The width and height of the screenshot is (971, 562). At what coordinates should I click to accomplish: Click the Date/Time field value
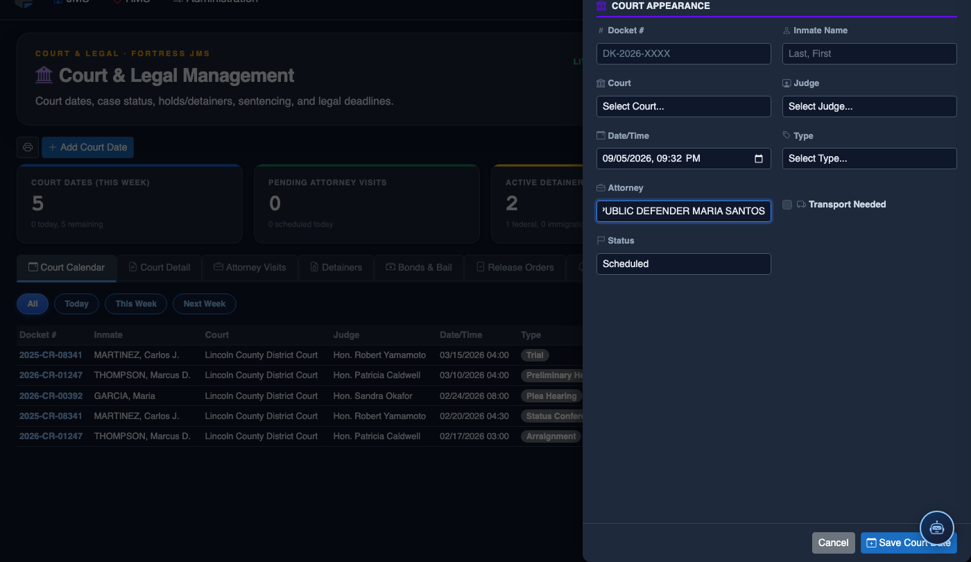(x=652, y=158)
